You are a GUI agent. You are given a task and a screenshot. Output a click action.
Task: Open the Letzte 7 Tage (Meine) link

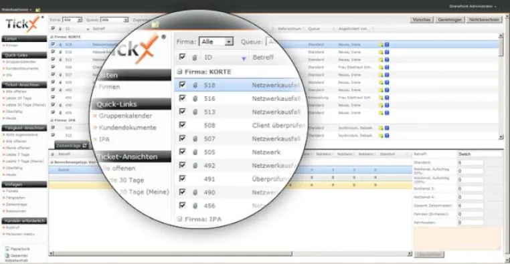pos(24,161)
